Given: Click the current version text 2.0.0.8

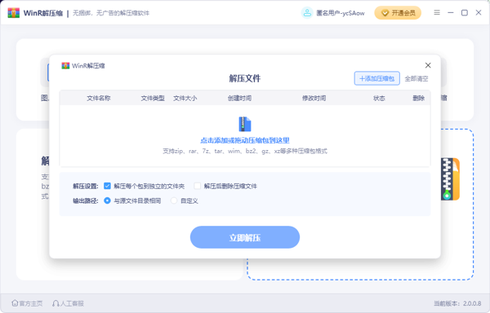Looking at the screenshot, I should (x=457, y=303).
